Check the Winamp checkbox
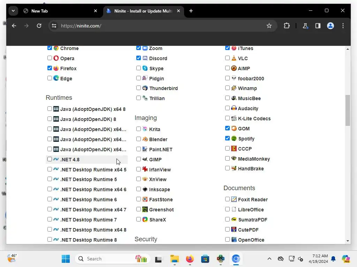The width and height of the screenshot is (357, 267). [227, 88]
